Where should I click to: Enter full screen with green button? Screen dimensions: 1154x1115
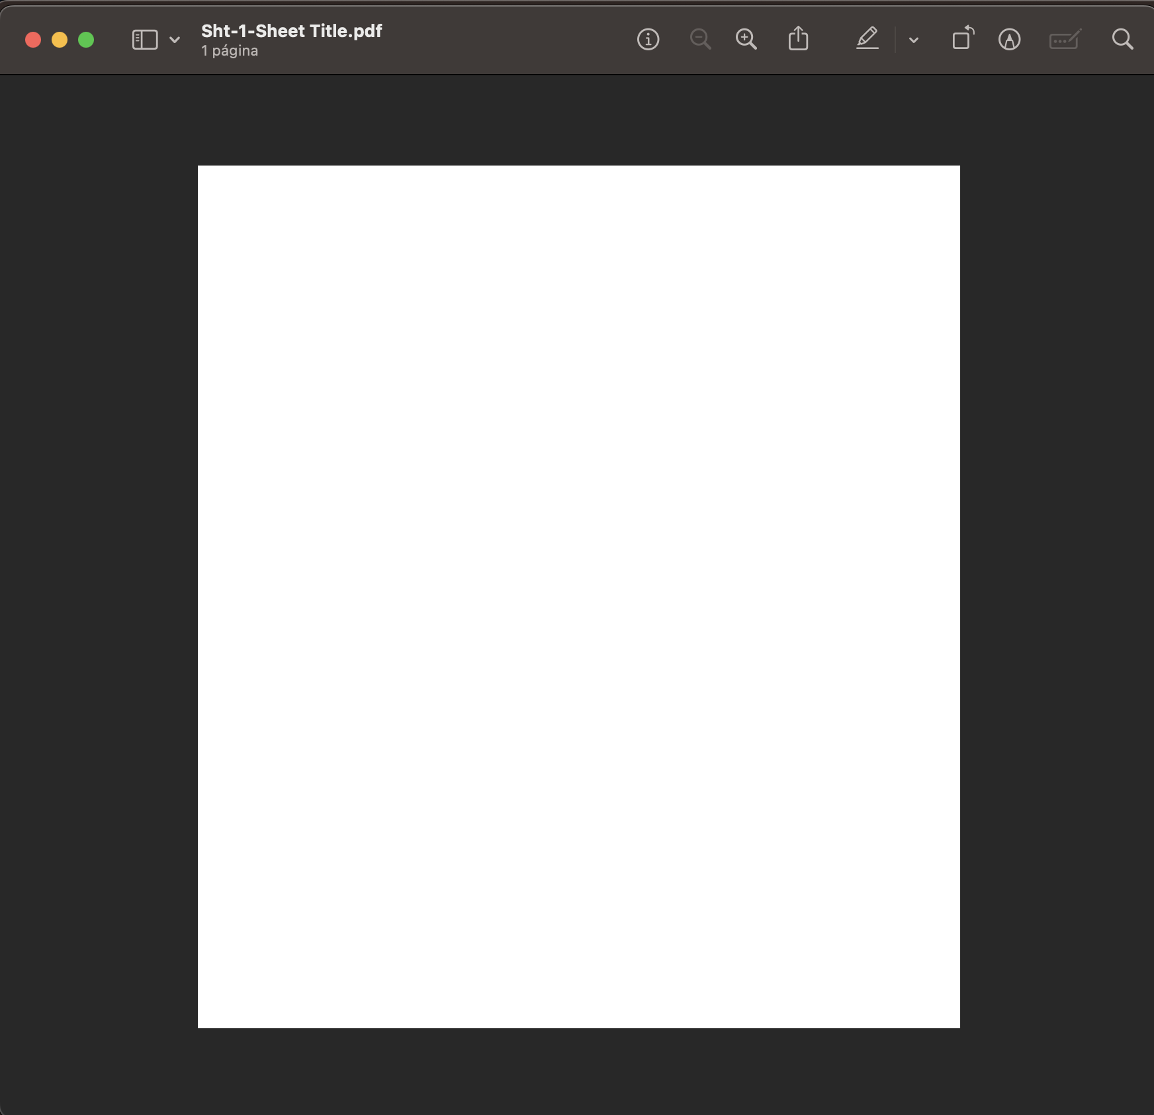(86, 40)
